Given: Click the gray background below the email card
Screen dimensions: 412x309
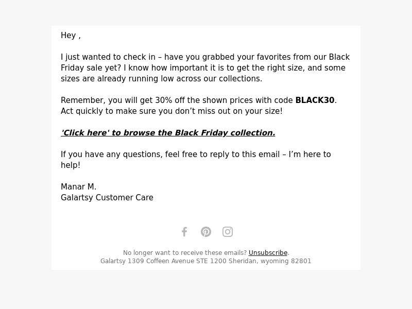Looking at the screenshot, I should pos(206,289).
